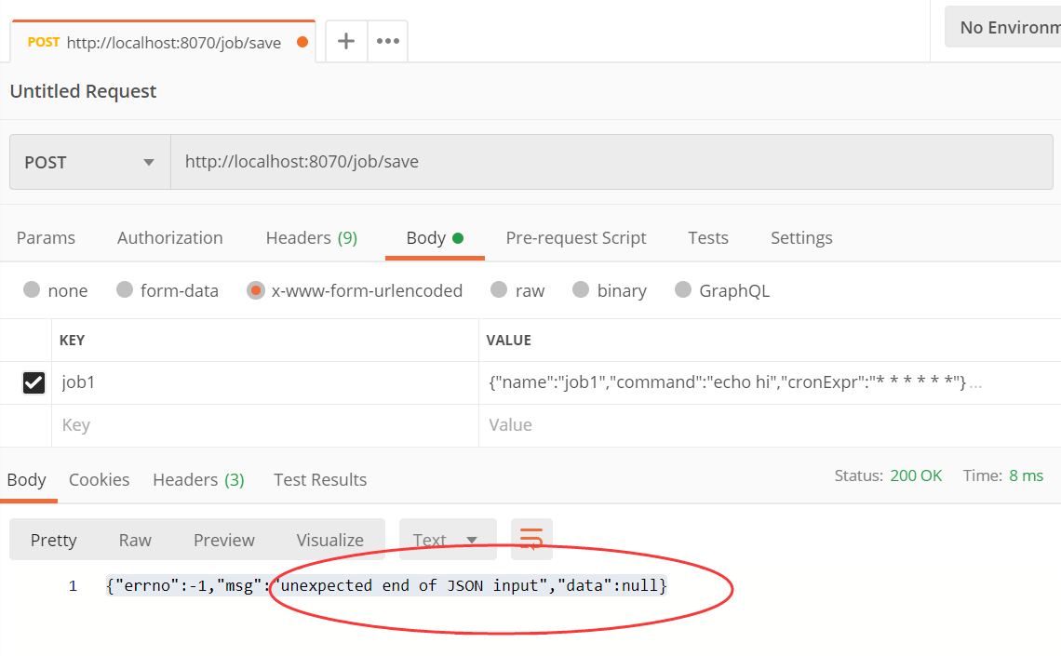1061x656 pixels.
Task: Expand the No Environment dropdown
Action: click(1003, 27)
